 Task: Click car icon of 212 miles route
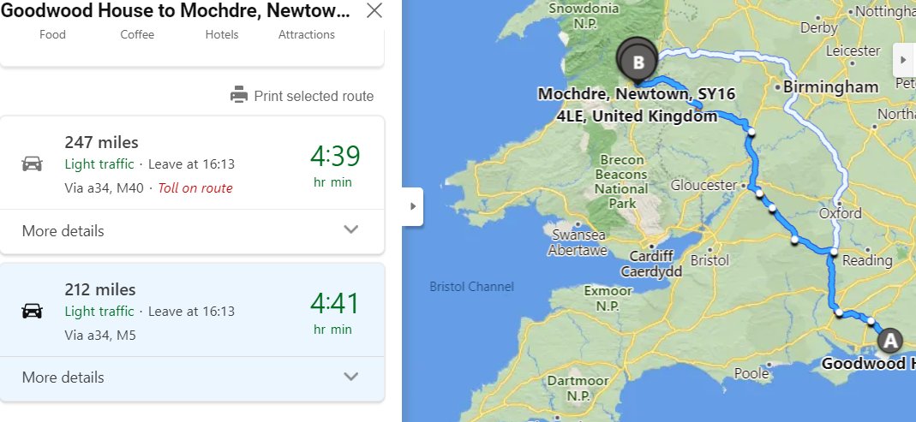(x=32, y=311)
